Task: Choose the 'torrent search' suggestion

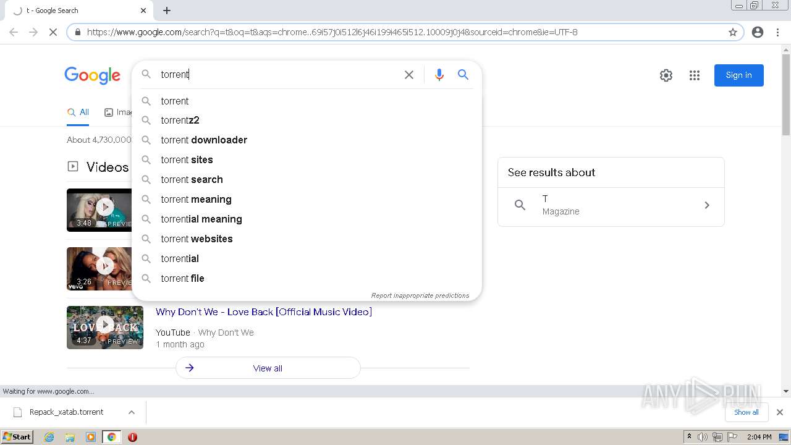Action: (x=307, y=180)
